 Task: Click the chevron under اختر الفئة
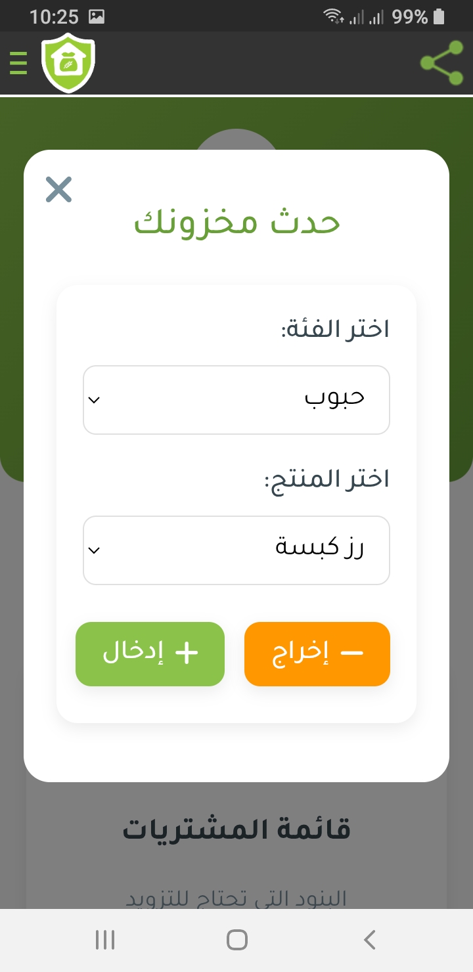pyautogui.click(x=94, y=400)
